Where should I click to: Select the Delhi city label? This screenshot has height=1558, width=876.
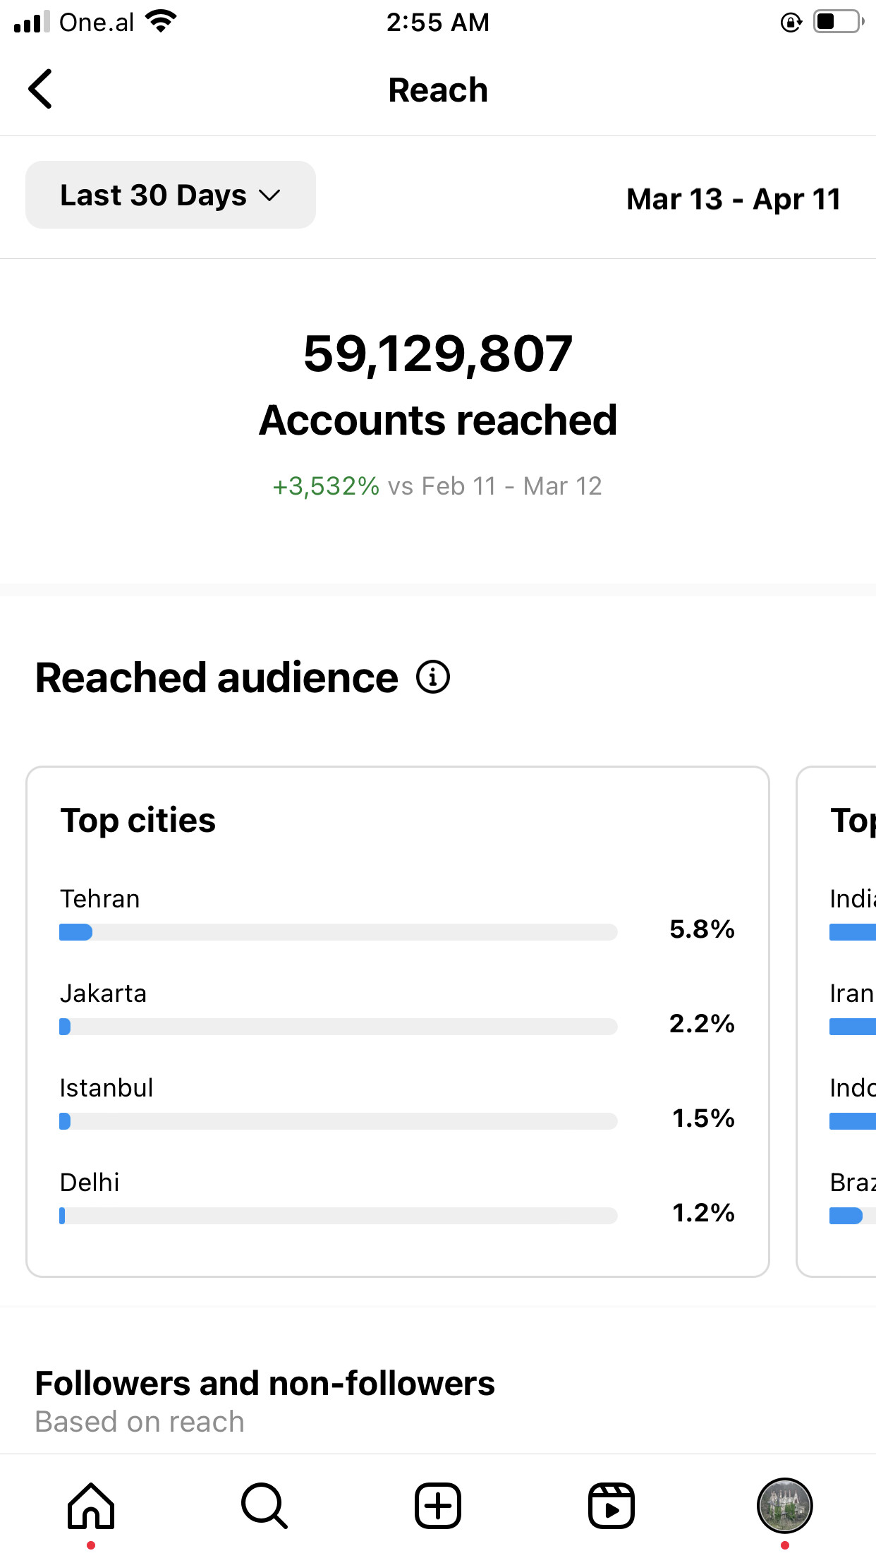coord(90,1183)
